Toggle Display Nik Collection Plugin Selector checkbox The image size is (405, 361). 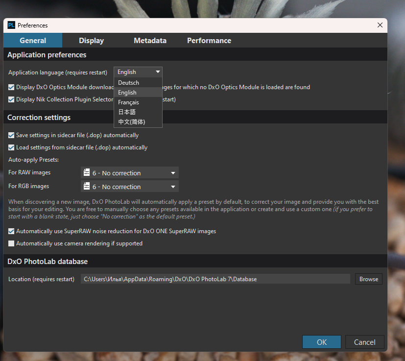click(x=11, y=99)
